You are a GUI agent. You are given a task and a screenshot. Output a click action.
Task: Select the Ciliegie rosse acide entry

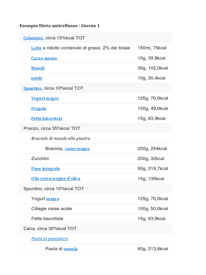tap(51, 209)
